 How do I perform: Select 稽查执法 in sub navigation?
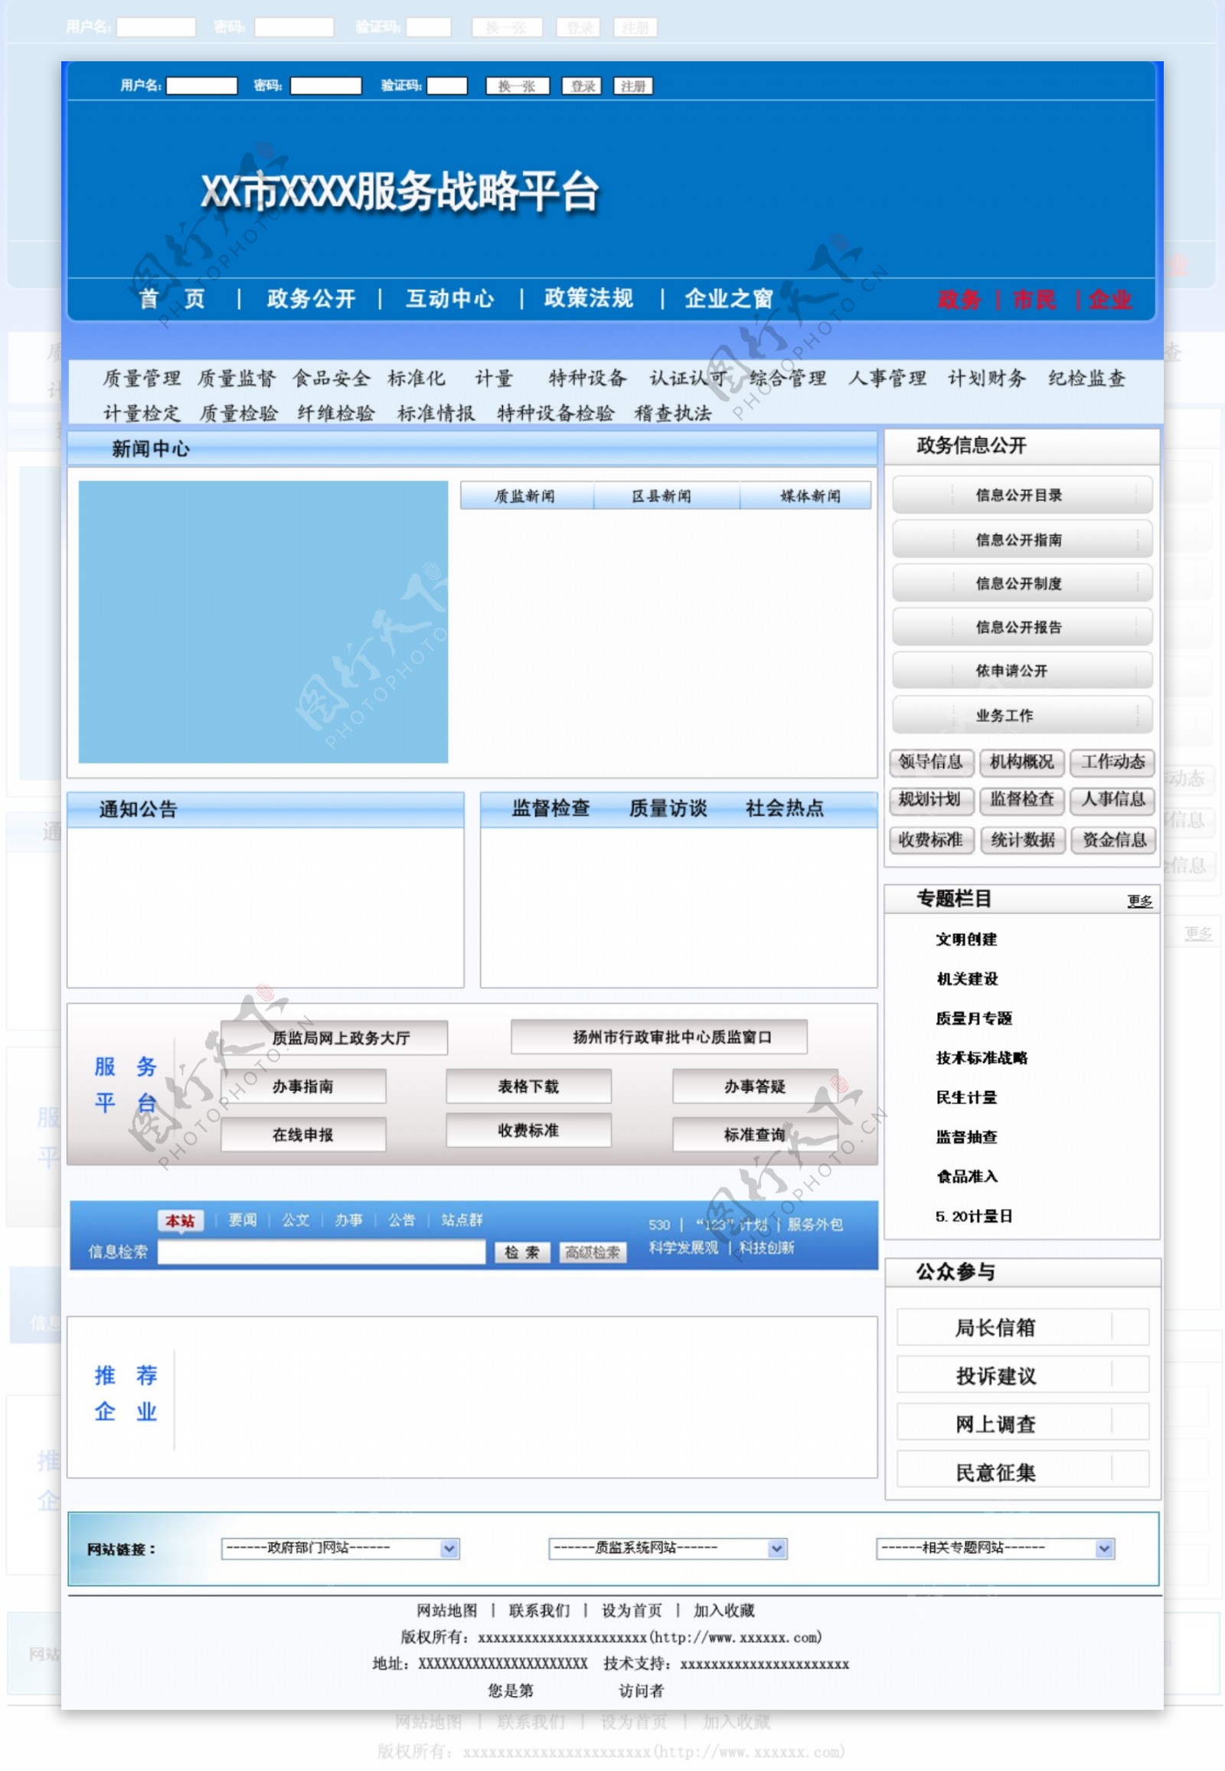coord(673,413)
